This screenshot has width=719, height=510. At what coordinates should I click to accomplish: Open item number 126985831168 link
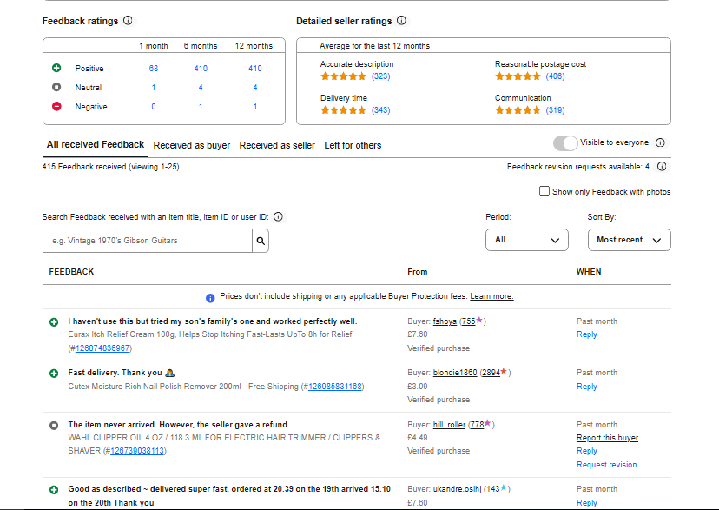[x=334, y=387]
